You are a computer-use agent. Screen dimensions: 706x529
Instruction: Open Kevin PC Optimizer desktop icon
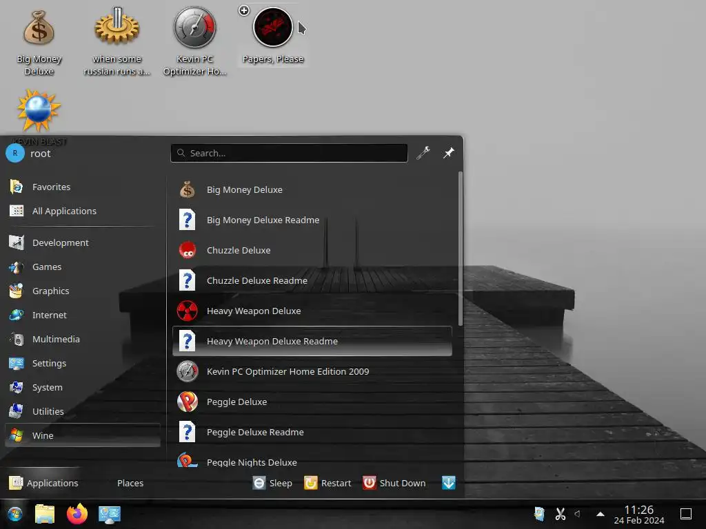click(x=194, y=41)
